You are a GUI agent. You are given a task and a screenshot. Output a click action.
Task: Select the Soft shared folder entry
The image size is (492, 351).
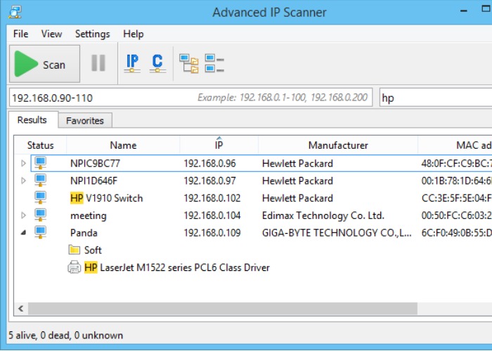pos(93,250)
